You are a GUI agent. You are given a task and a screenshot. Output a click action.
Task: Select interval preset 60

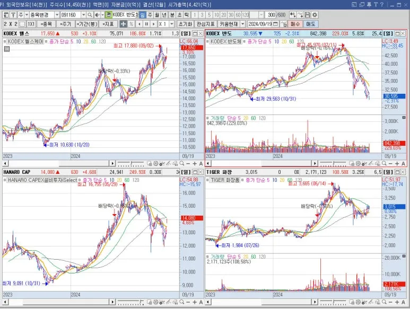coord(238,15)
